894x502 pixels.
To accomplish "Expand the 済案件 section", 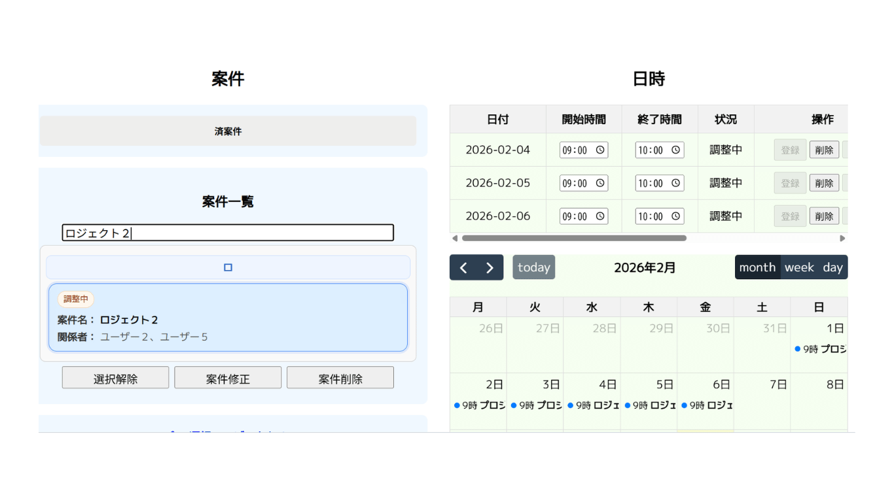I will (228, 131).
